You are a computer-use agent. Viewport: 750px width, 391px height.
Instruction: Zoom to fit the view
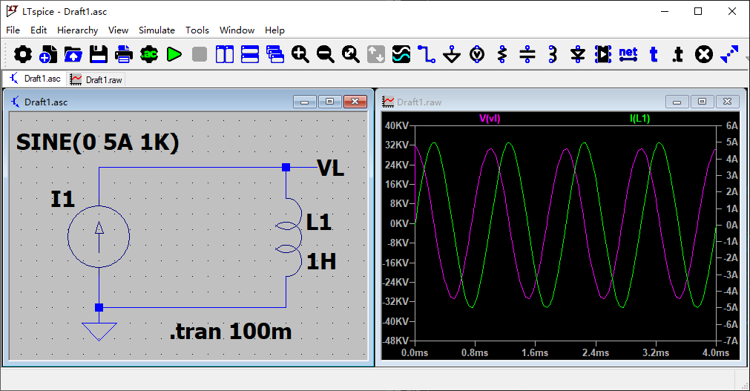tap(351, 54)
